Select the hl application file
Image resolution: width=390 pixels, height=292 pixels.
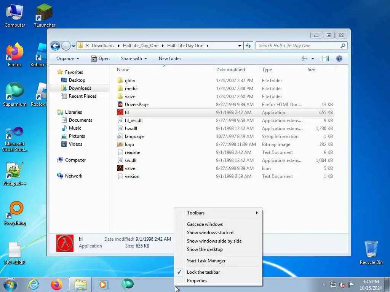coord(225,113)
